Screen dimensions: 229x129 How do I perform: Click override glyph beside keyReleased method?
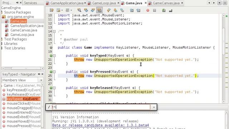pyautogui.click(x=51, y=88)
